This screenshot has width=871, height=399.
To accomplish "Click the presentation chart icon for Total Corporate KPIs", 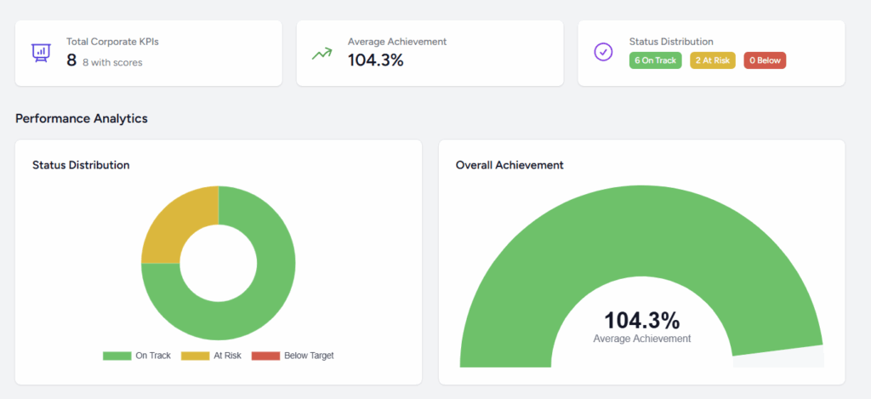I will [40, 52].
